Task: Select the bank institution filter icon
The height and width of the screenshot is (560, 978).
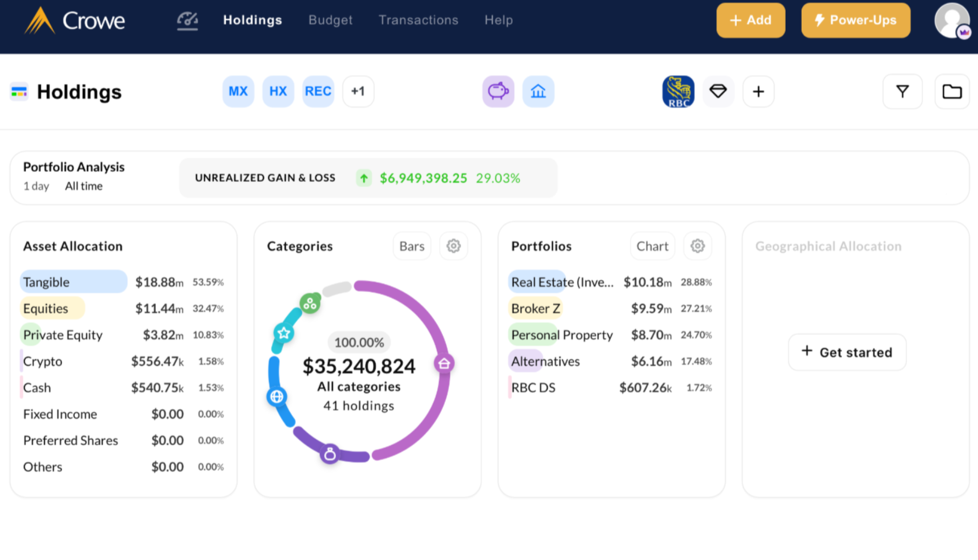Action: 538,91
